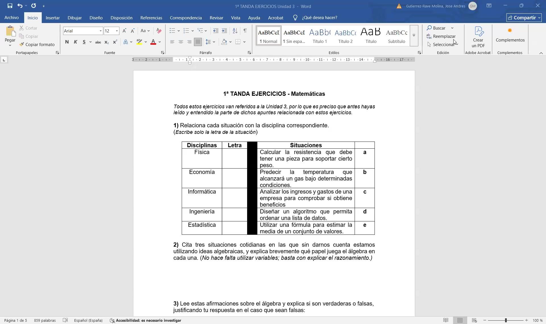Click the zoom slider in status bar
The width and height of the screenshot is (546, 324).
[506, 320]
